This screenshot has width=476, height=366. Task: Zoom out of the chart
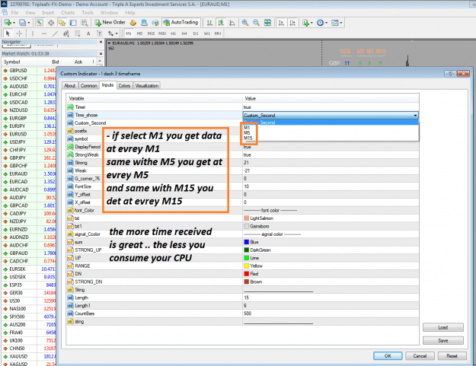(256, 22)
